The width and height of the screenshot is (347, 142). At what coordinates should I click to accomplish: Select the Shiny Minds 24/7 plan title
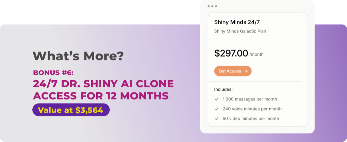[237, 22]
